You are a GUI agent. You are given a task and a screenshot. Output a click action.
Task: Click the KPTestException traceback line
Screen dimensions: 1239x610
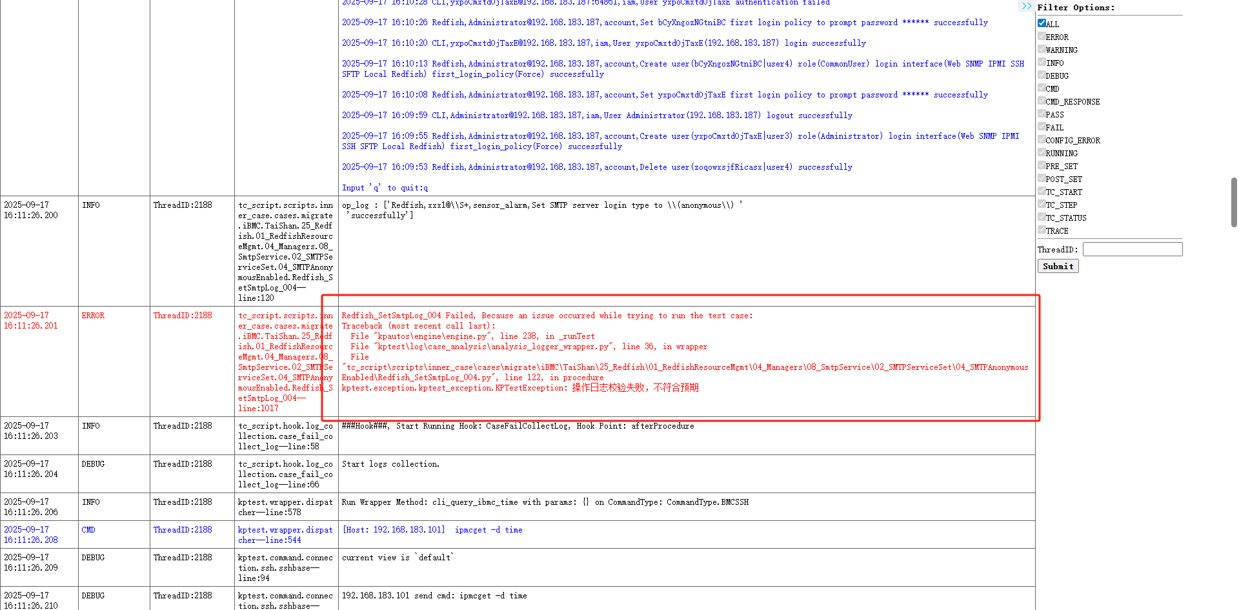pyautogui.click(x=519, y=388)
